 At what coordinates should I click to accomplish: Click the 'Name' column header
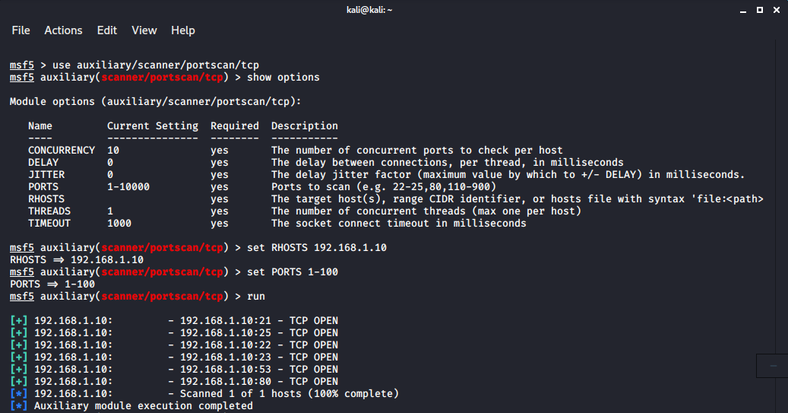40,125
